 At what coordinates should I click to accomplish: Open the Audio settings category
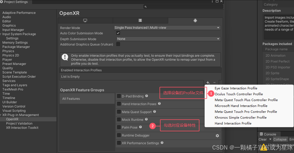point(7,17)
